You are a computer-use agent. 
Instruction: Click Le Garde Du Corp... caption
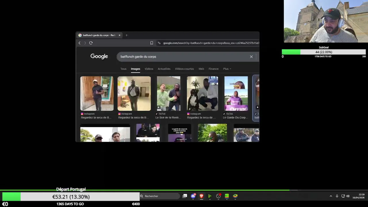235,117
